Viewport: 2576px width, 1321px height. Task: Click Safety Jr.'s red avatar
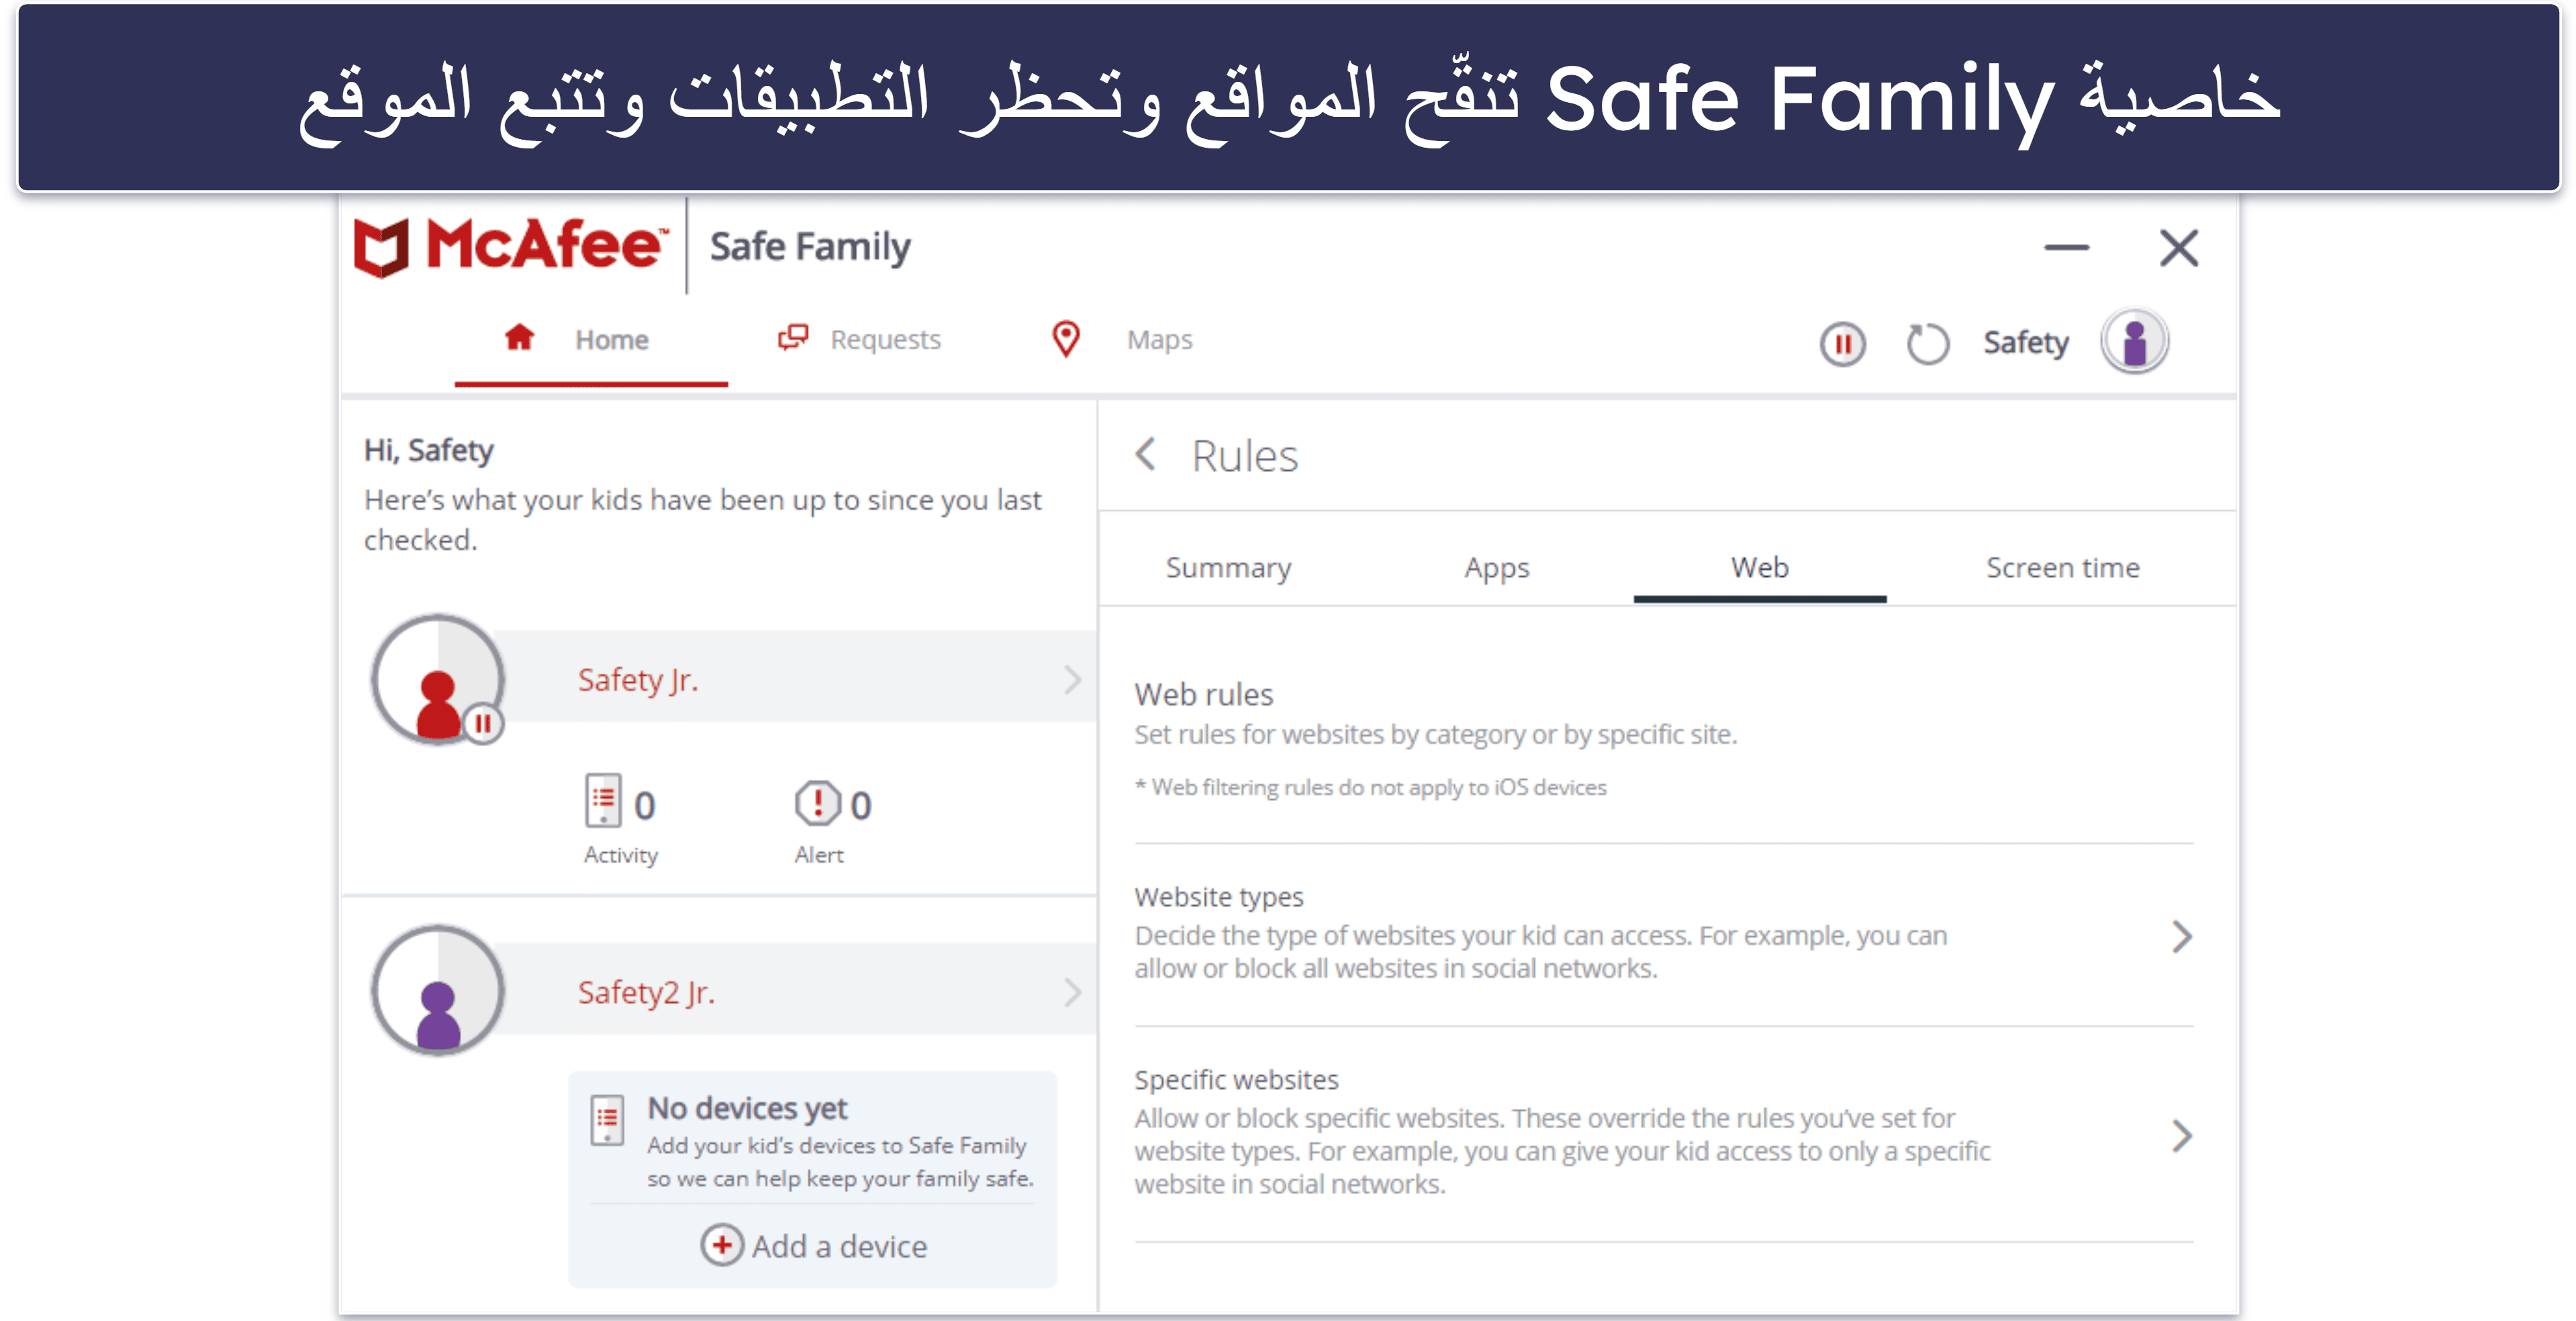click(438, 680)
